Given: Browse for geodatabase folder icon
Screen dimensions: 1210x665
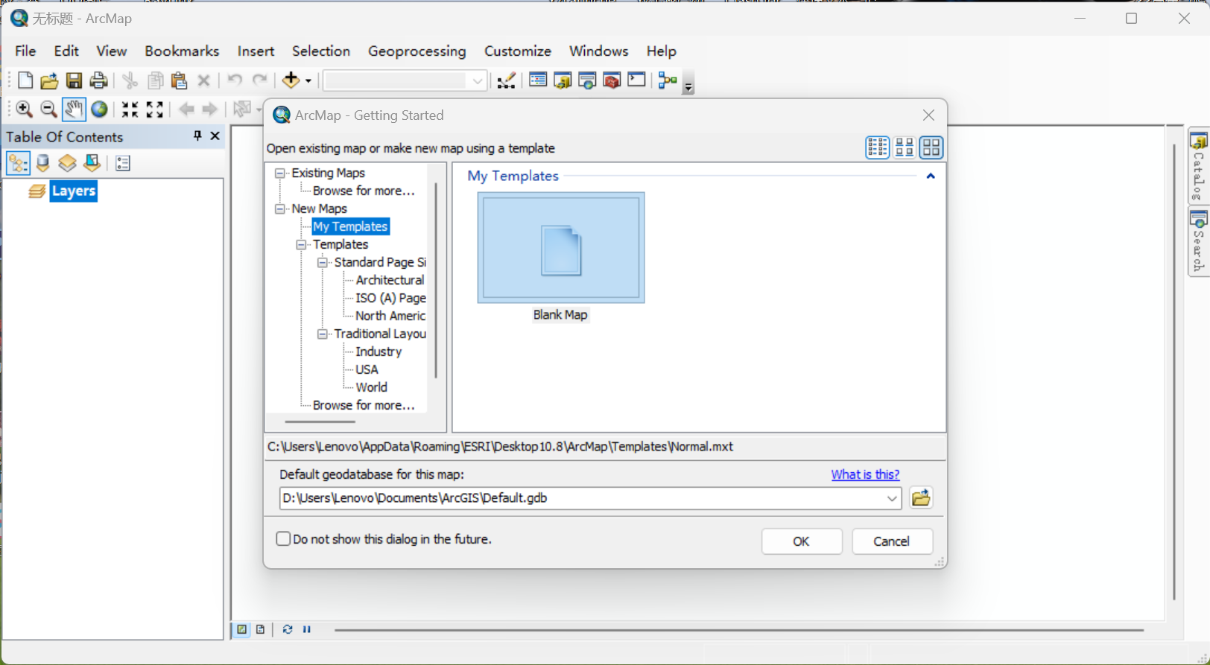Looking at the screenshot, I should [921, 497].
